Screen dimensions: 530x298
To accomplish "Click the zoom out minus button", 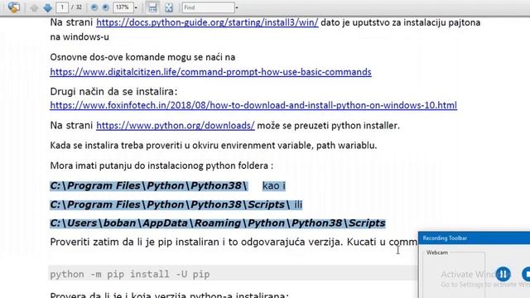I will [94, 7].
